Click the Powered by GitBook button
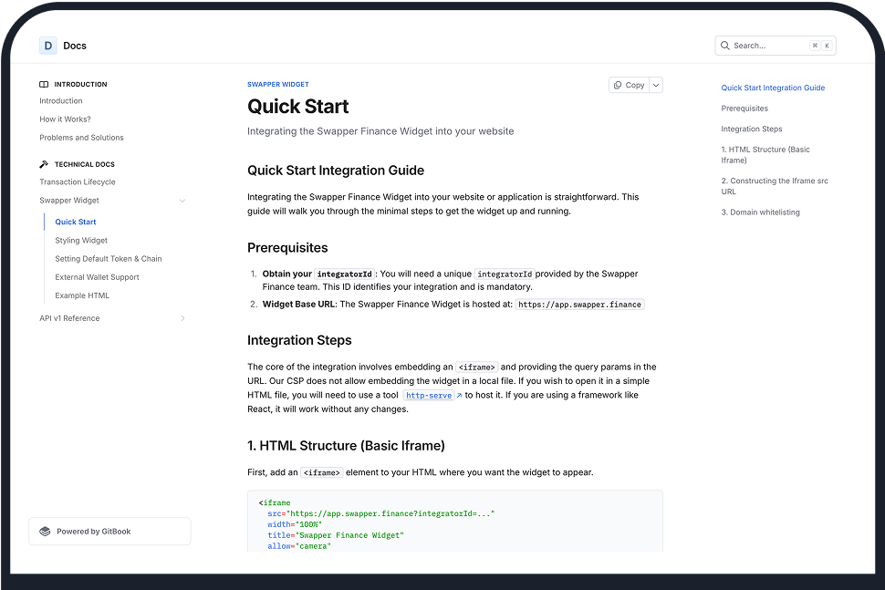 click(x=109, y=532)
